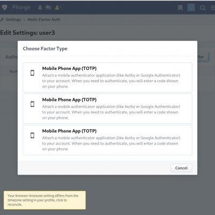Click the Phorge home title
Viewport: 215px width, 215px height.
tap(21, 8)
